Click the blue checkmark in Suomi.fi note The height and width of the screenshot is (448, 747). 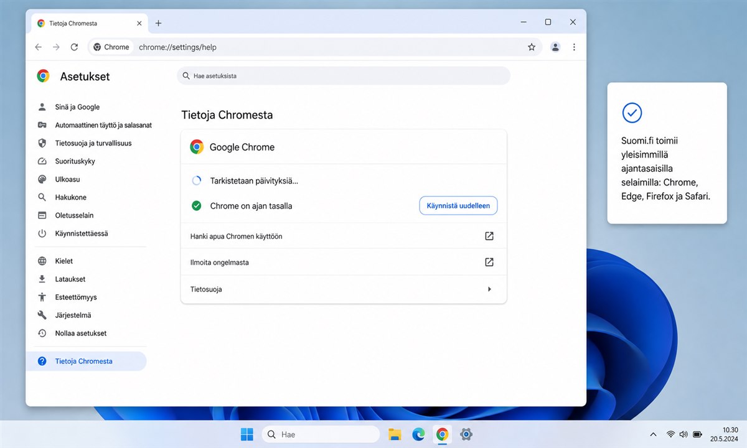tap(632, 113)
